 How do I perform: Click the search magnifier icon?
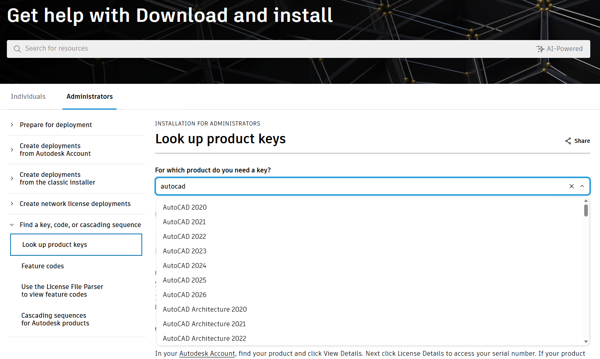pos(17,49)
